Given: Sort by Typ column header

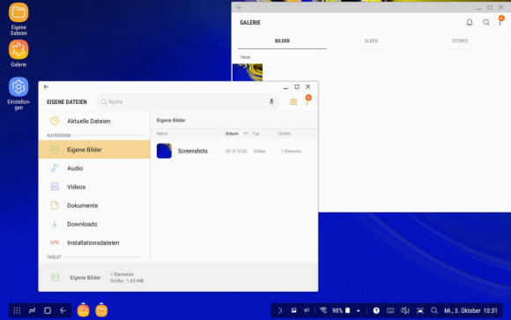Looking at the screenshot, I should [255, 133].
